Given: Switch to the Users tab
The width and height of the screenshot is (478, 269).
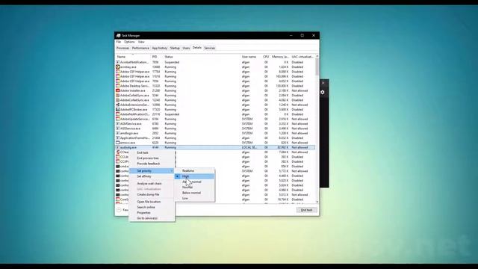Looking at the screenshot, I should 186,48.
